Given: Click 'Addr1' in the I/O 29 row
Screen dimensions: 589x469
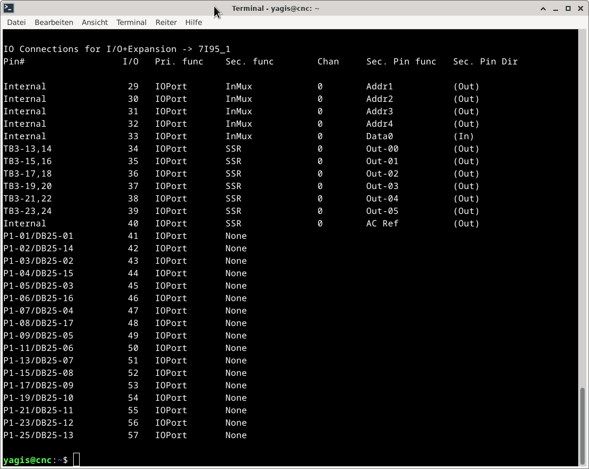Looking at the screenshot, I should 379,86.
